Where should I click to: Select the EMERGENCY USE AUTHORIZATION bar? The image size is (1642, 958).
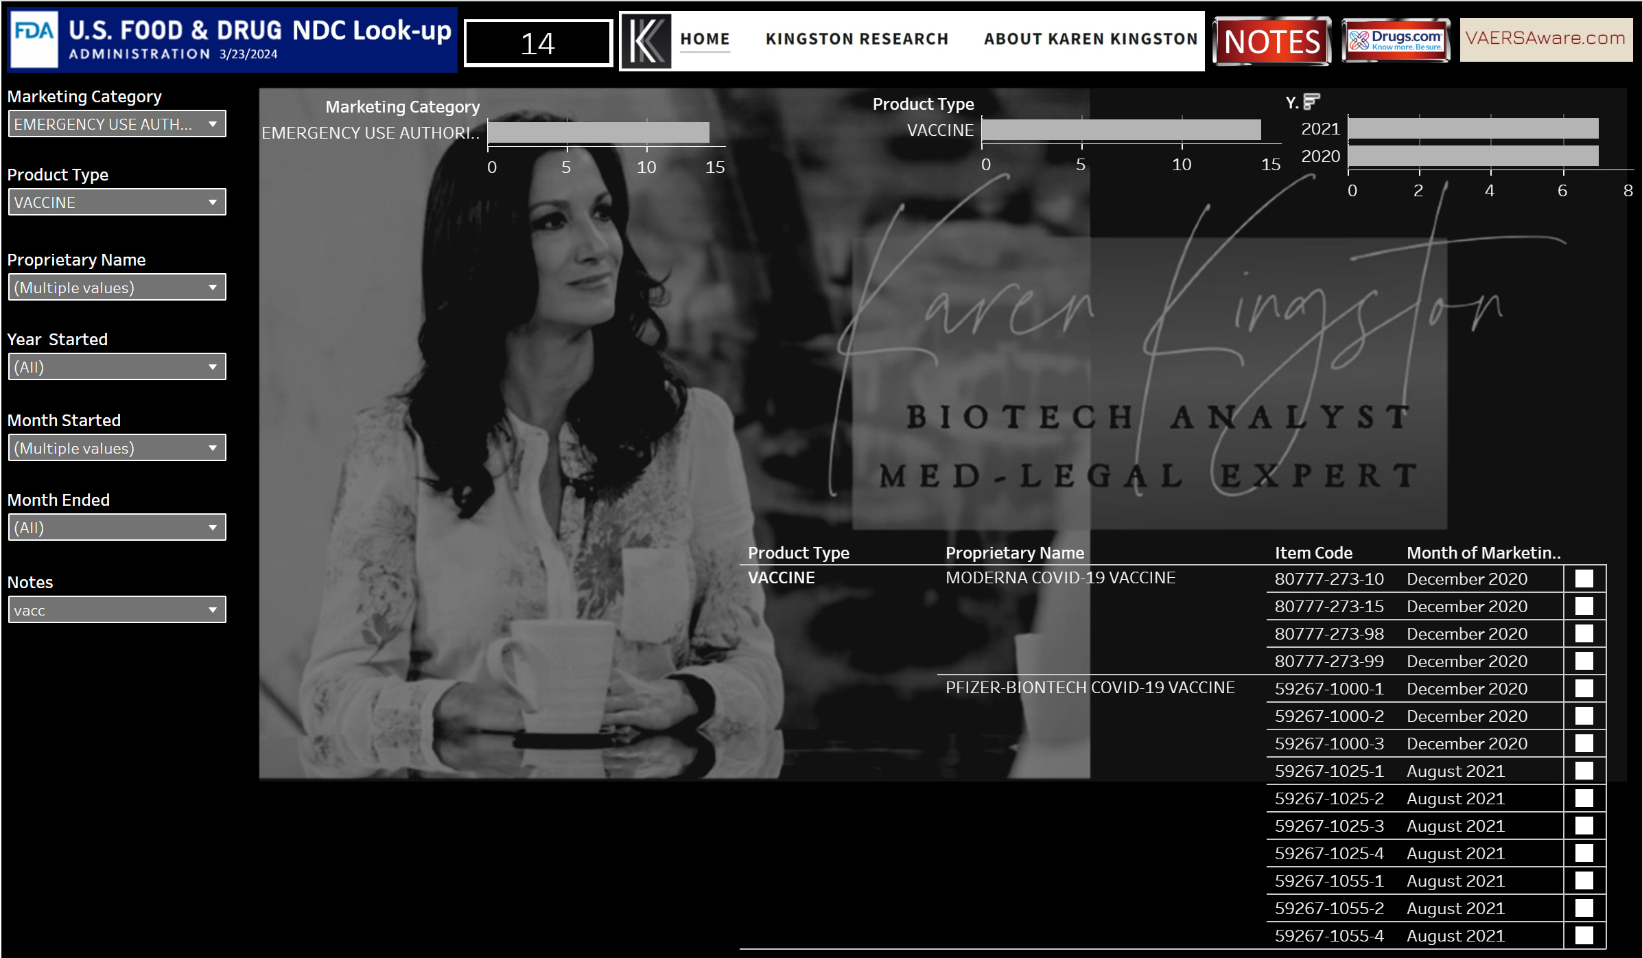pyautogui.click(x=598, y=132)
